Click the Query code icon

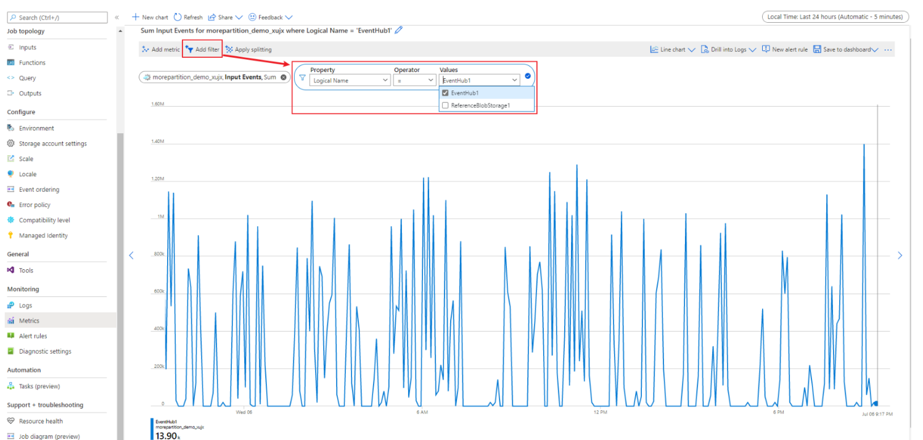10,78
